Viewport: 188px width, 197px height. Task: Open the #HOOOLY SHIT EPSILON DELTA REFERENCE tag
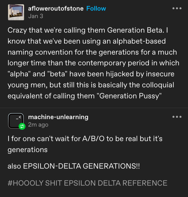(87, 183)
